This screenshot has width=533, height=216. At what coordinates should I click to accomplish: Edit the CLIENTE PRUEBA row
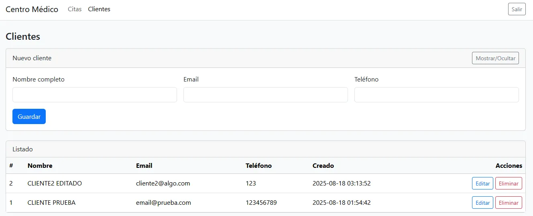click(482, 203)
